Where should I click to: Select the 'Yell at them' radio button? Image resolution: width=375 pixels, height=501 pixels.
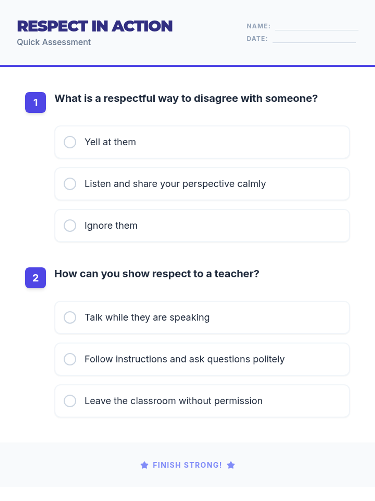tap(70, 142)
